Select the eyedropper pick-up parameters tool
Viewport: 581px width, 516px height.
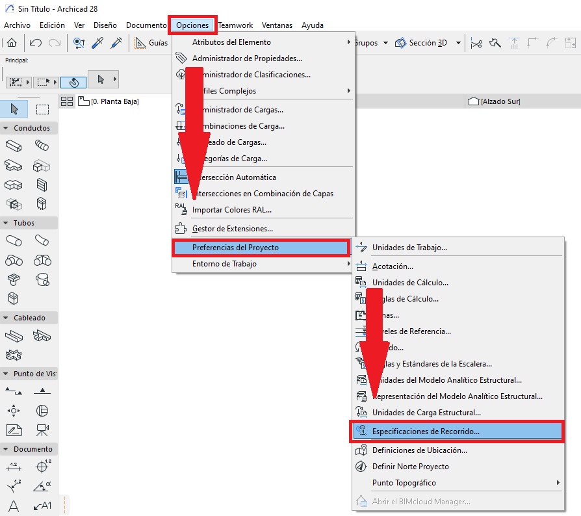pyautogui.click(x=97, y=43)
